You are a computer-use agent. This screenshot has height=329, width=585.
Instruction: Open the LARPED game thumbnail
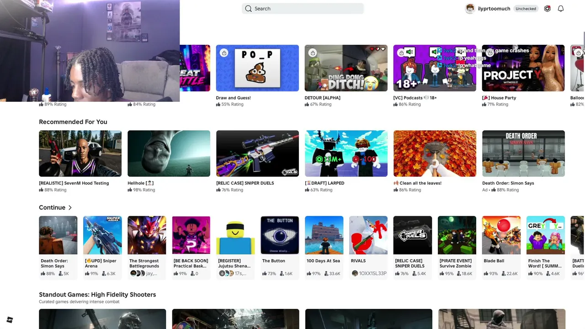pos(346,154)
